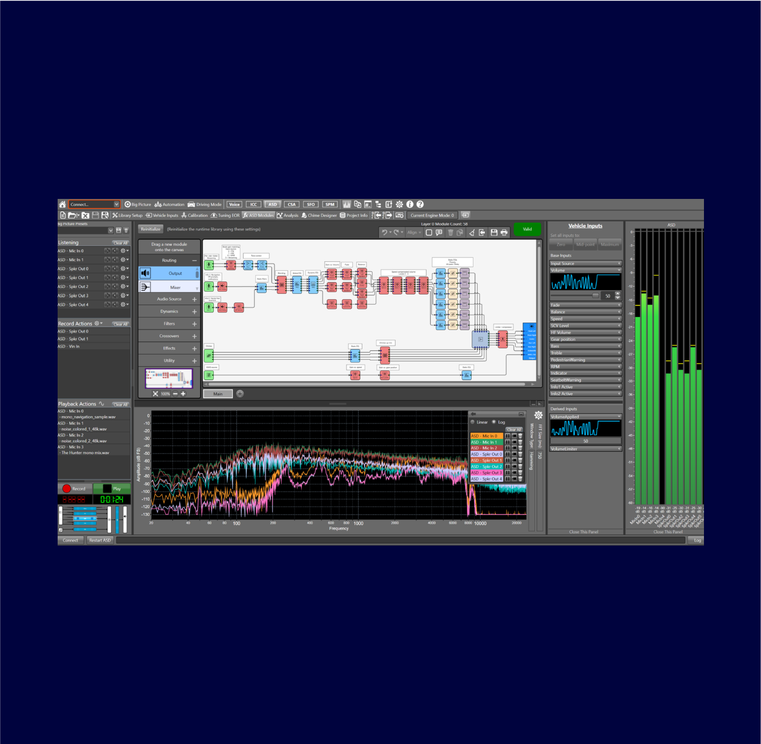Click the level meters icon in top toolbar
The height and width of the screenshot is (744, 761).
pyautogui.click(x=346, y=204)
